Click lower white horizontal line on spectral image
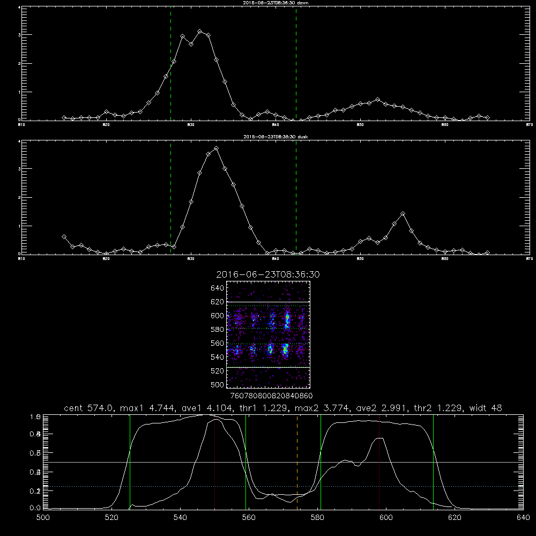The image size is (536, 536). [x=269, y=367]
